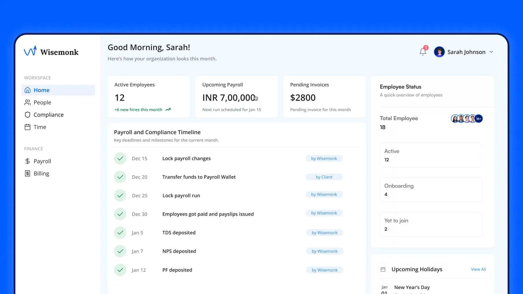Click the 16+ more employees badge
523x294 pixels.
[479, 119]
